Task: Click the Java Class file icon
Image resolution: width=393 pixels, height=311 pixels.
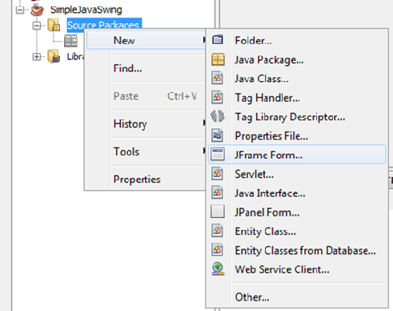Action: point(217,79)
